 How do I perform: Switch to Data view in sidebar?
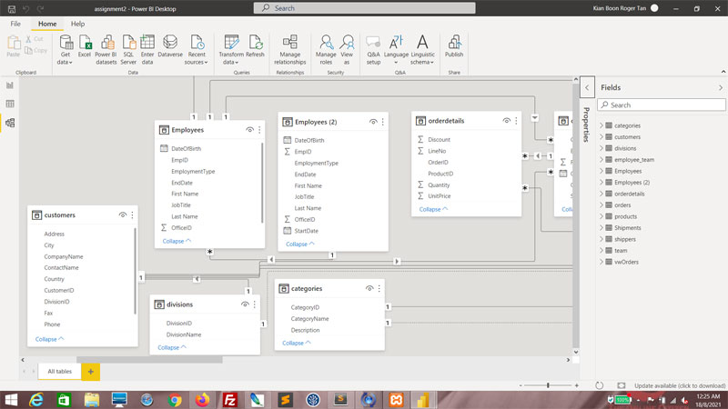(x=10, y=104)
